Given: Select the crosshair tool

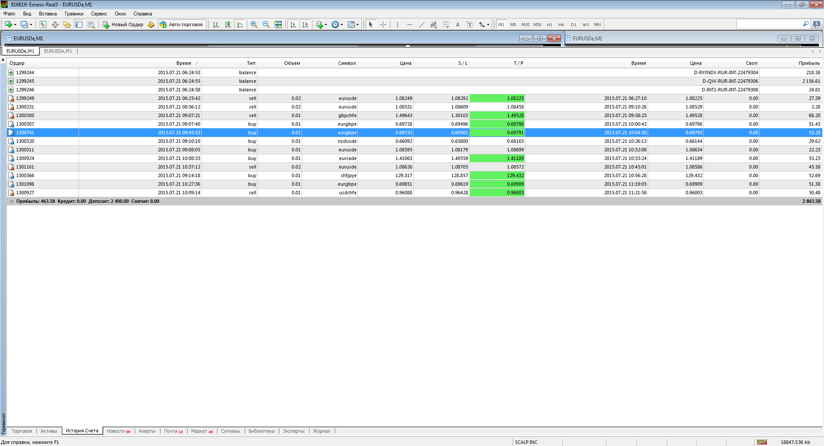Looking at the screenshot, I should [383, 24].
